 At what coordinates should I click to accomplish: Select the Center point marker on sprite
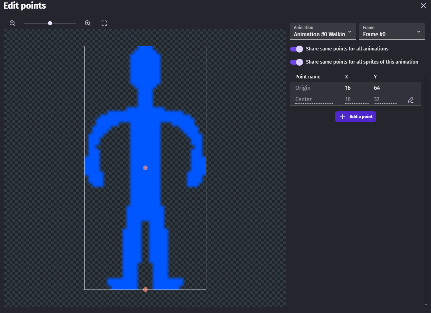(x=145, y=168)
